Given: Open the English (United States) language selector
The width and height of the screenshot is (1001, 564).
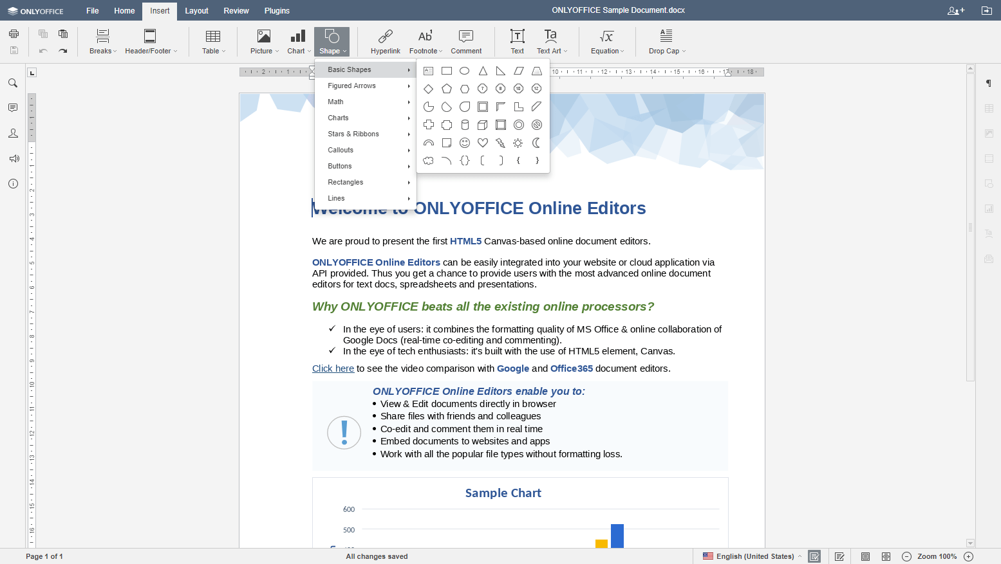Looking at the screenshot, I should click(752, 556).
